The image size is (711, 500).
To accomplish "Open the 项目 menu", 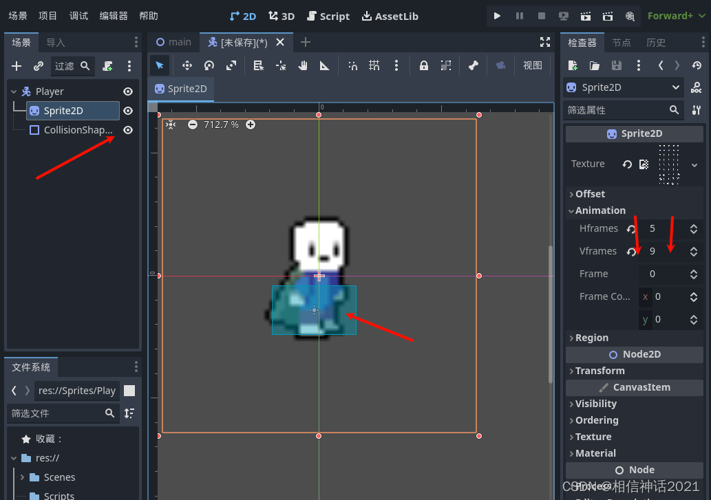I will pos(47,16).
